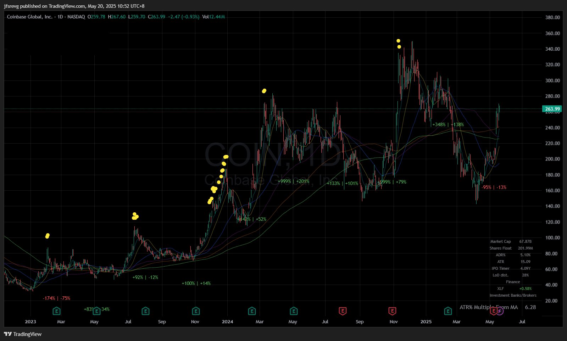This screenshot has width=567, height=341.
Task: Open the TradingView logo at bottom left
Action: coord(23,334)
